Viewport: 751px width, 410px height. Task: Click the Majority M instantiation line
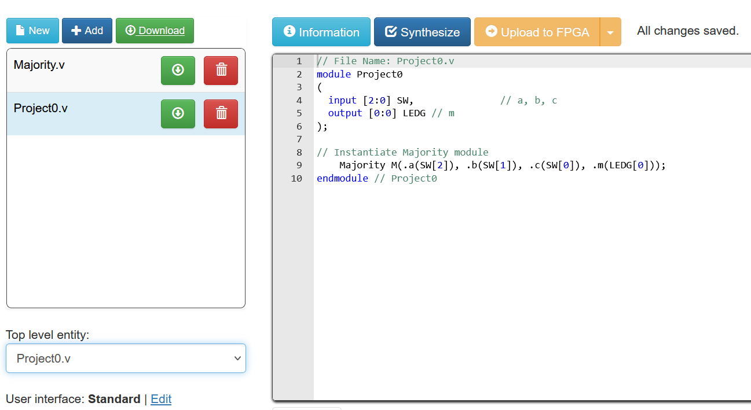503,165
